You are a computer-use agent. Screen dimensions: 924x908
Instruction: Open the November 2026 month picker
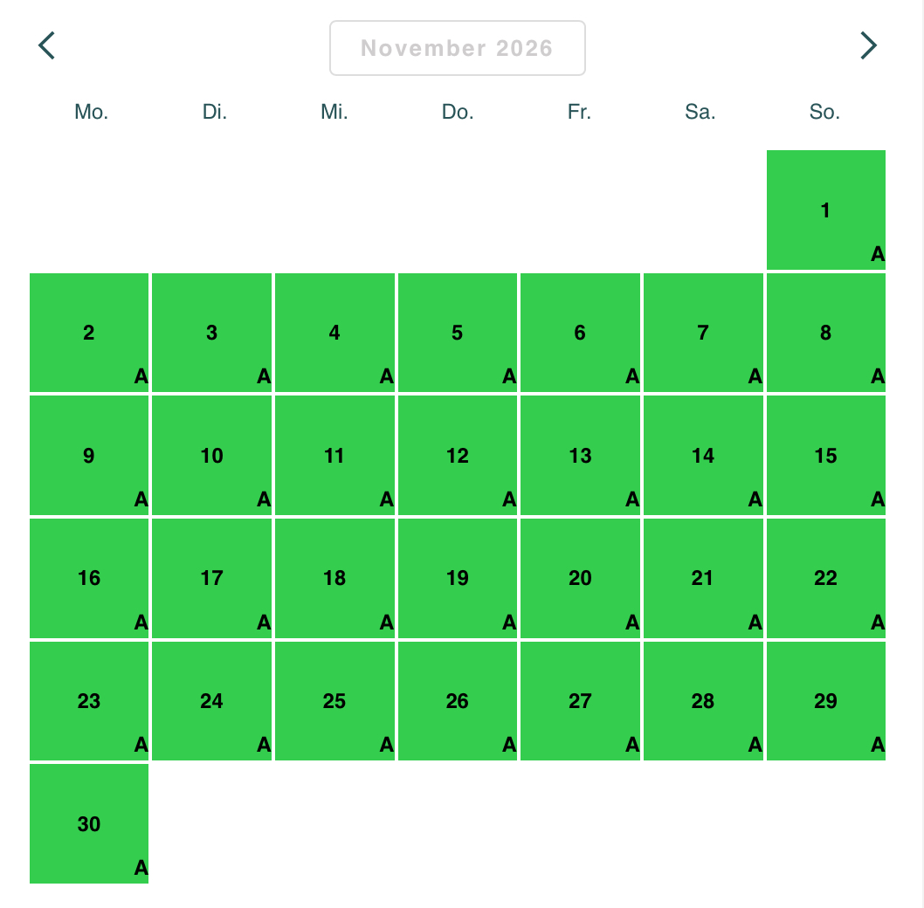pyautogui.click(x=457, y=48)
